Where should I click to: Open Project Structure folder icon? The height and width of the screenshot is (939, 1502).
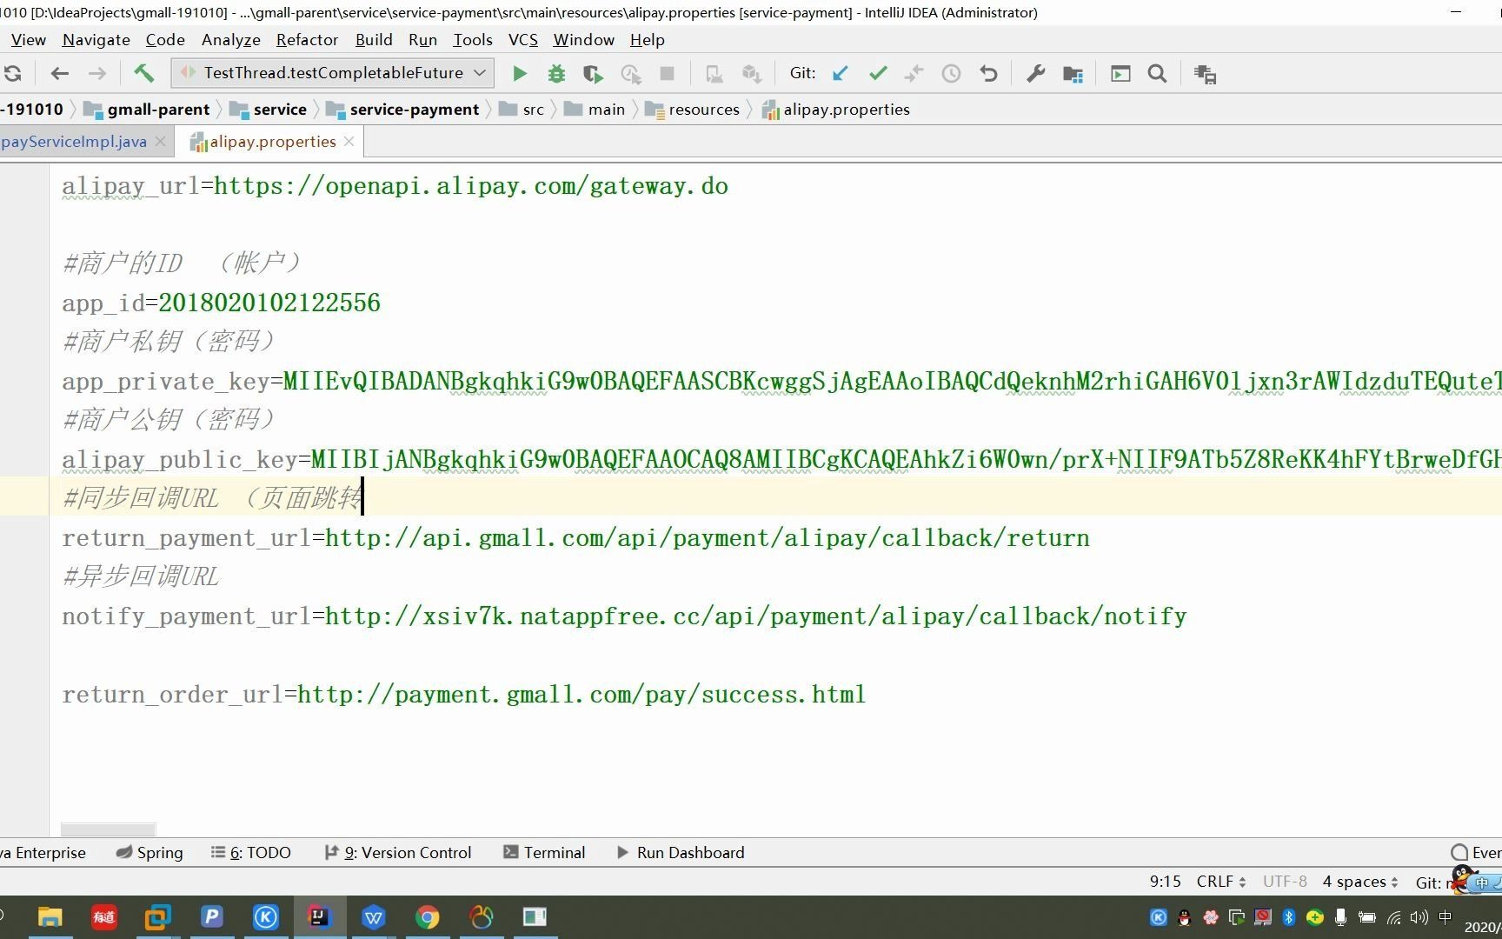pos(1073,74)
